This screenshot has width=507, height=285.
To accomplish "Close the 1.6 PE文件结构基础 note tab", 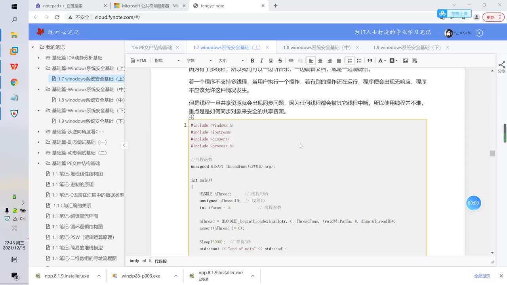I will point(177,47).
